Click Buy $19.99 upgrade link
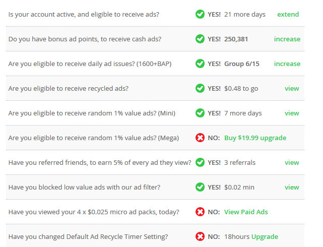Viewport: 323px width, 247px height. pyautogui.click(x=255, y=138)
